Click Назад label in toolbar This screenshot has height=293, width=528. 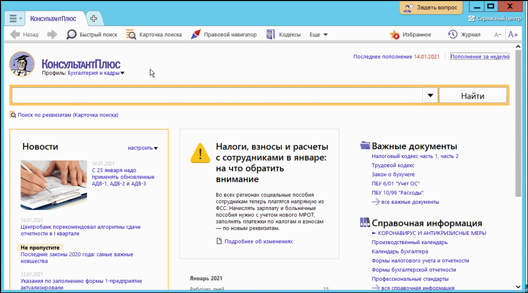coord(30,35)
